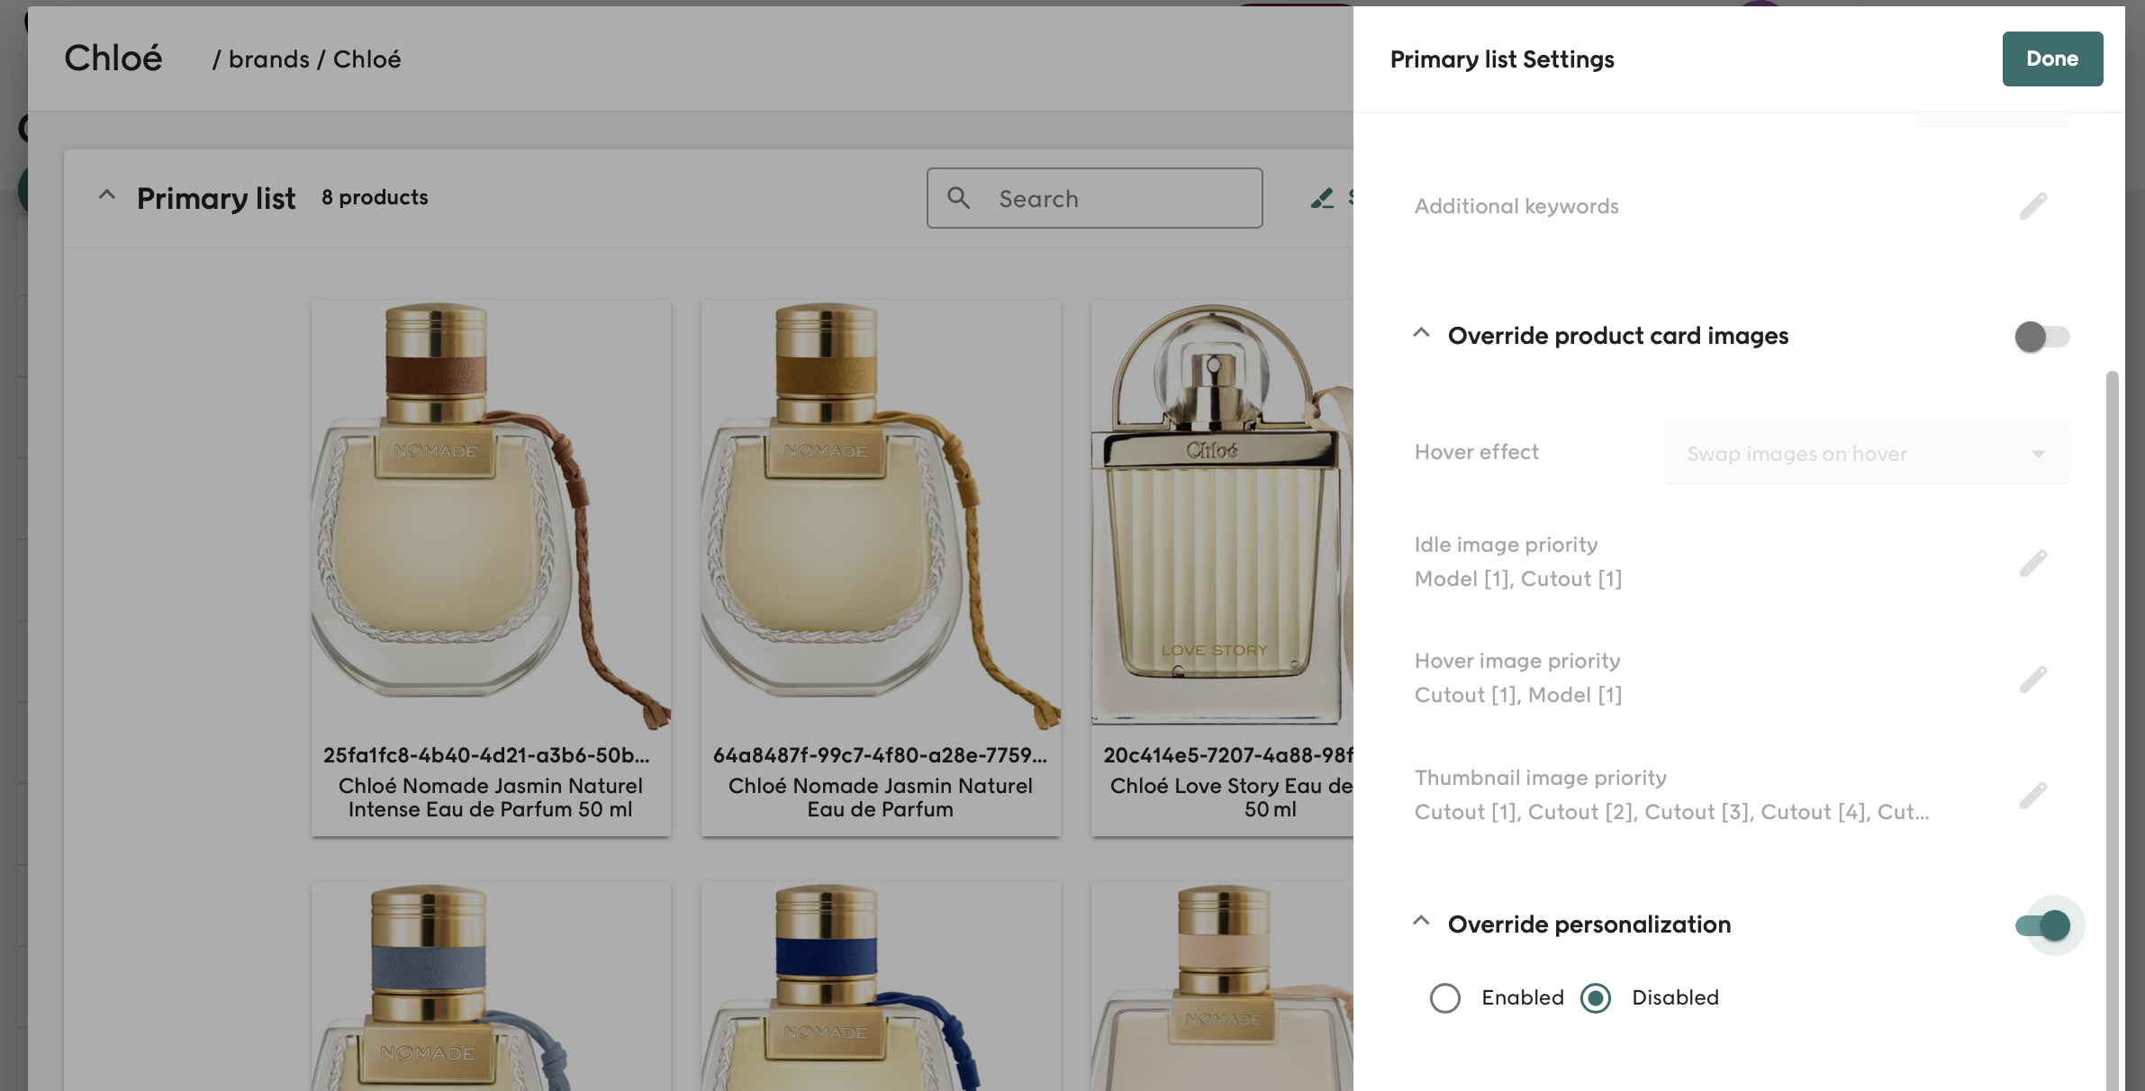The width and height of the screenshot is (2145, 1091).
Task: Open Chloé Love Story product thumbnail
Action: 1221,513
